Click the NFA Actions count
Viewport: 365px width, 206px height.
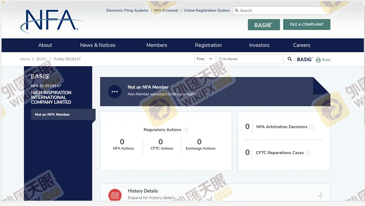coord(122,142)
